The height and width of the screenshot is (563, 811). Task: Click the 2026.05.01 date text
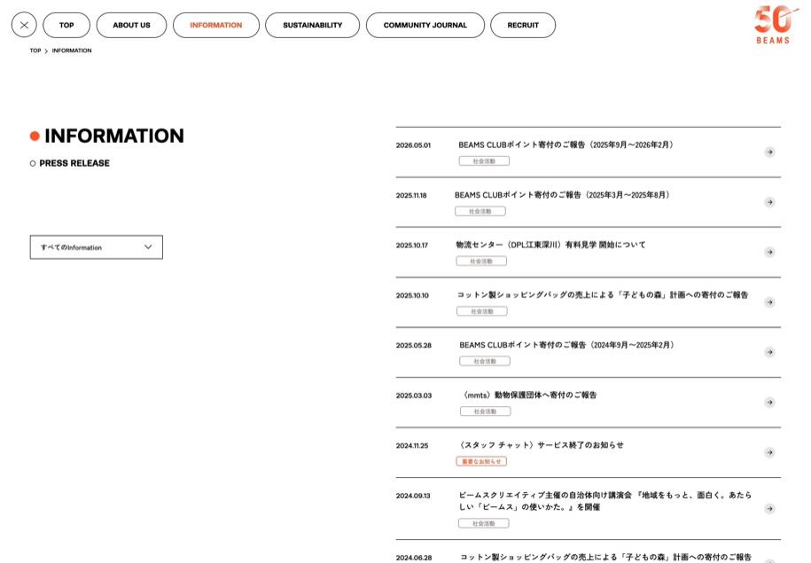click(x=413, y=145)
